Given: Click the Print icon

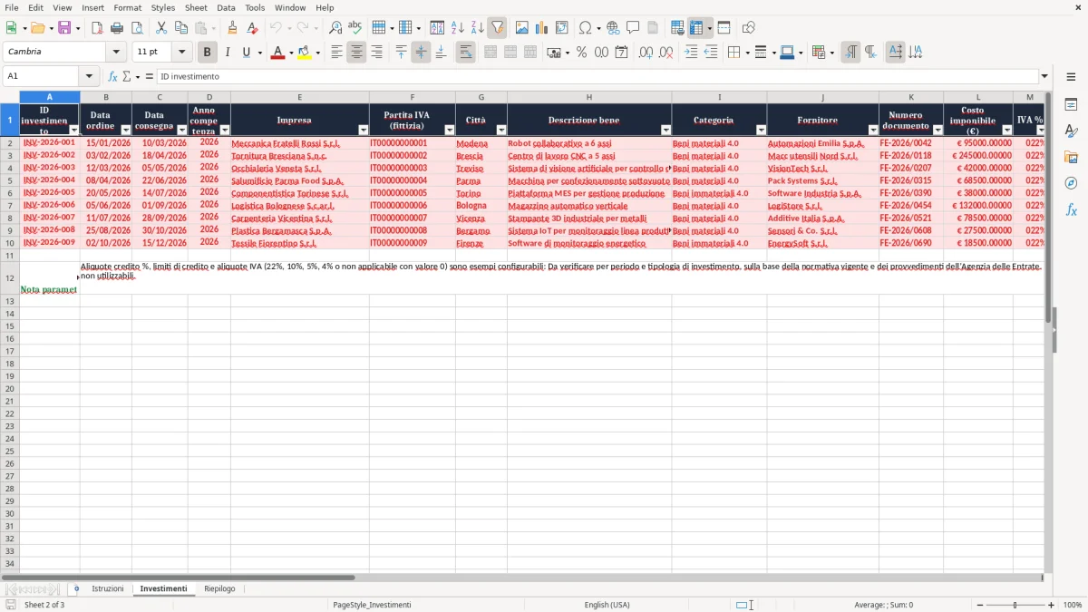Looking at the screenshot, I should [117, 28].
